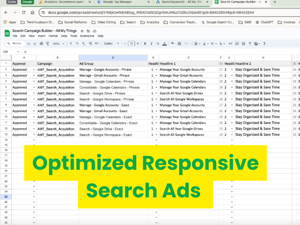Open the Insert menu
Image resolution: width=300 pixels, height=225 pixels.
pos(41,36)
